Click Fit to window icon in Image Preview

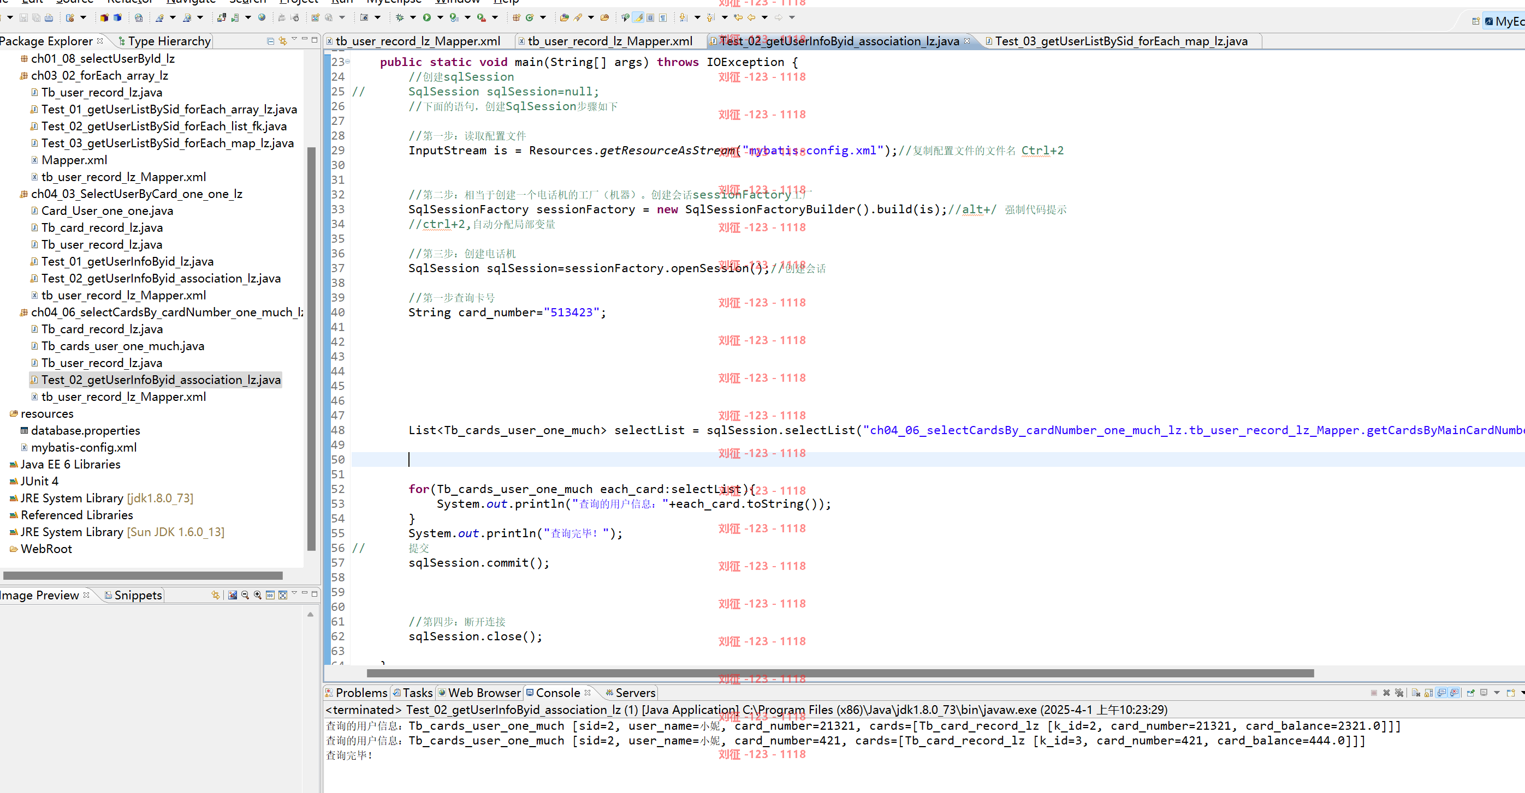(283, 595)
